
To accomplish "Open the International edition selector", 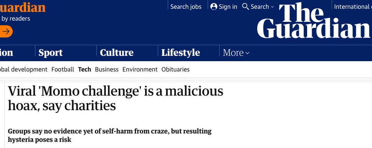I will [353, 7].
